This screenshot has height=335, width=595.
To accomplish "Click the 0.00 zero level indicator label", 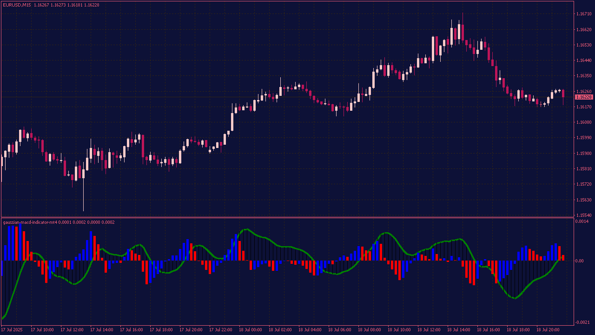I will (x=579, y=261).
